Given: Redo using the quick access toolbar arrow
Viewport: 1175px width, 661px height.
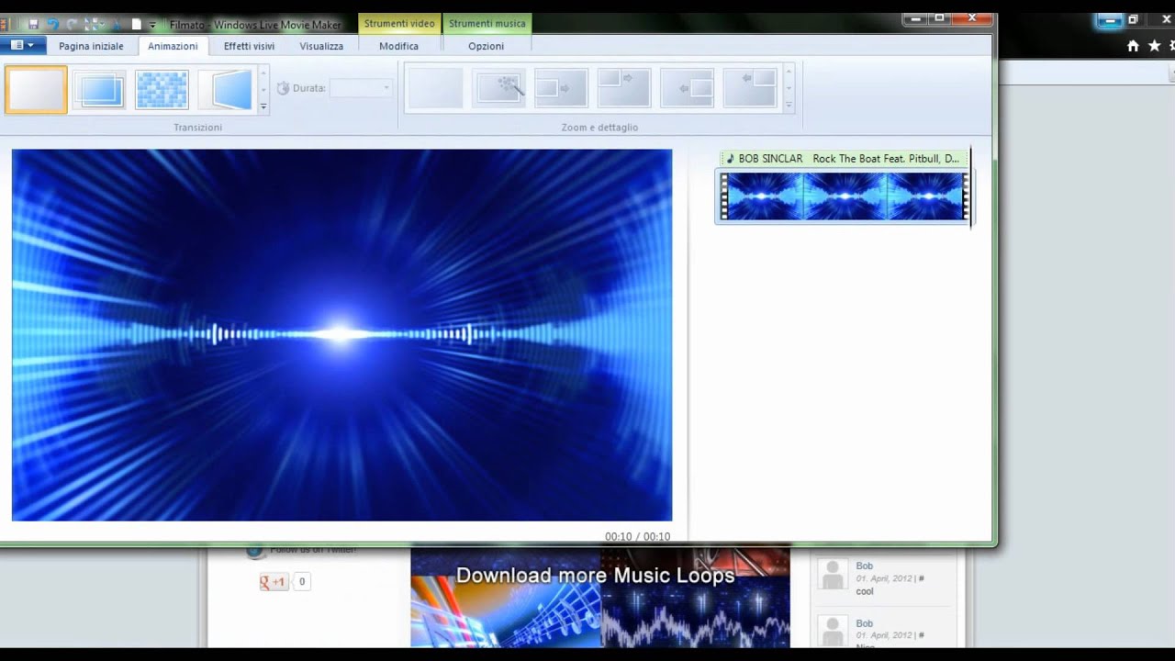Looking at the screenshot, I should point(73,25).
